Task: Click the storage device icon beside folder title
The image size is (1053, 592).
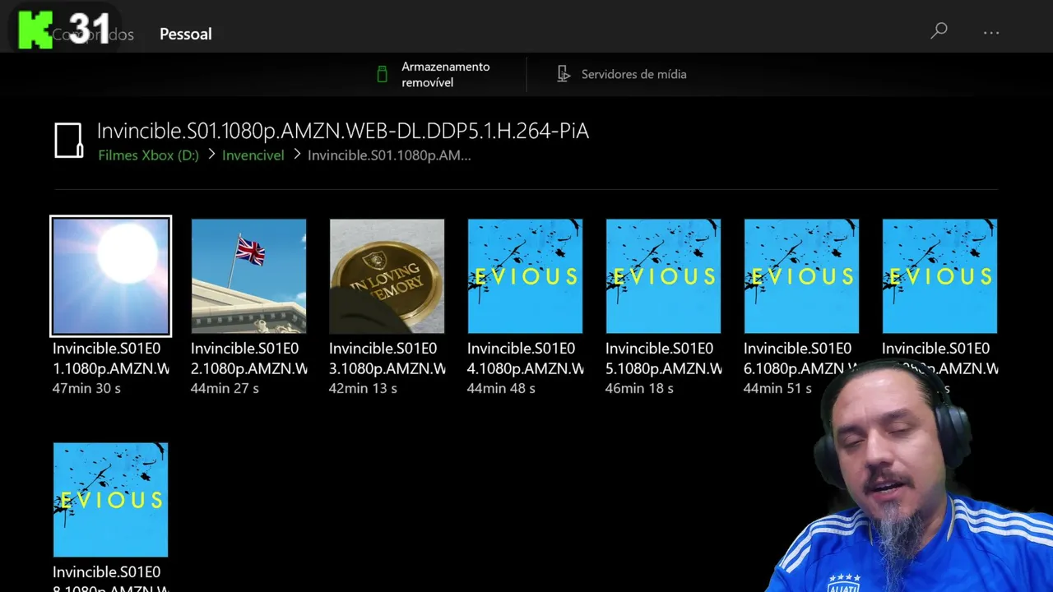Action: click(69, 141)
